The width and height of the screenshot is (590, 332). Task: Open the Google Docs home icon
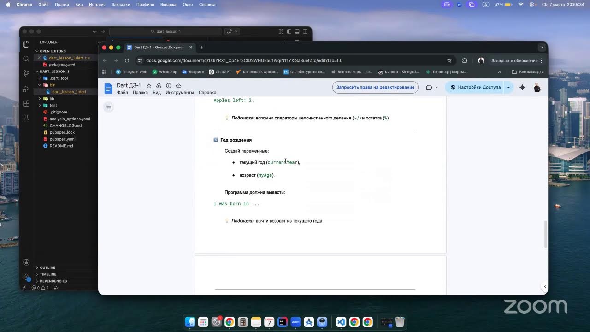point(108,89)
